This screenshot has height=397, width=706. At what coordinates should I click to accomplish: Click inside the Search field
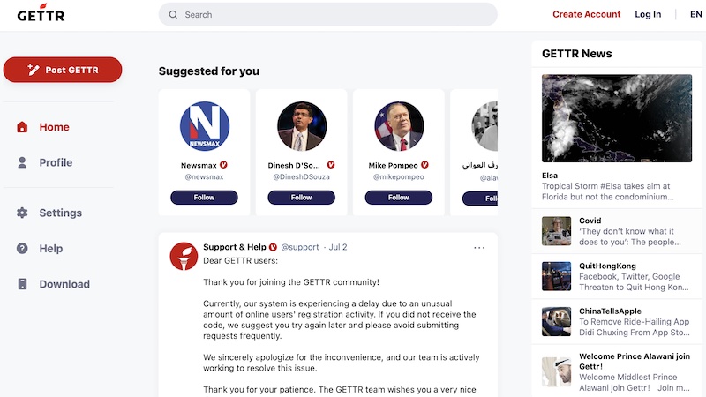[327, 14]
